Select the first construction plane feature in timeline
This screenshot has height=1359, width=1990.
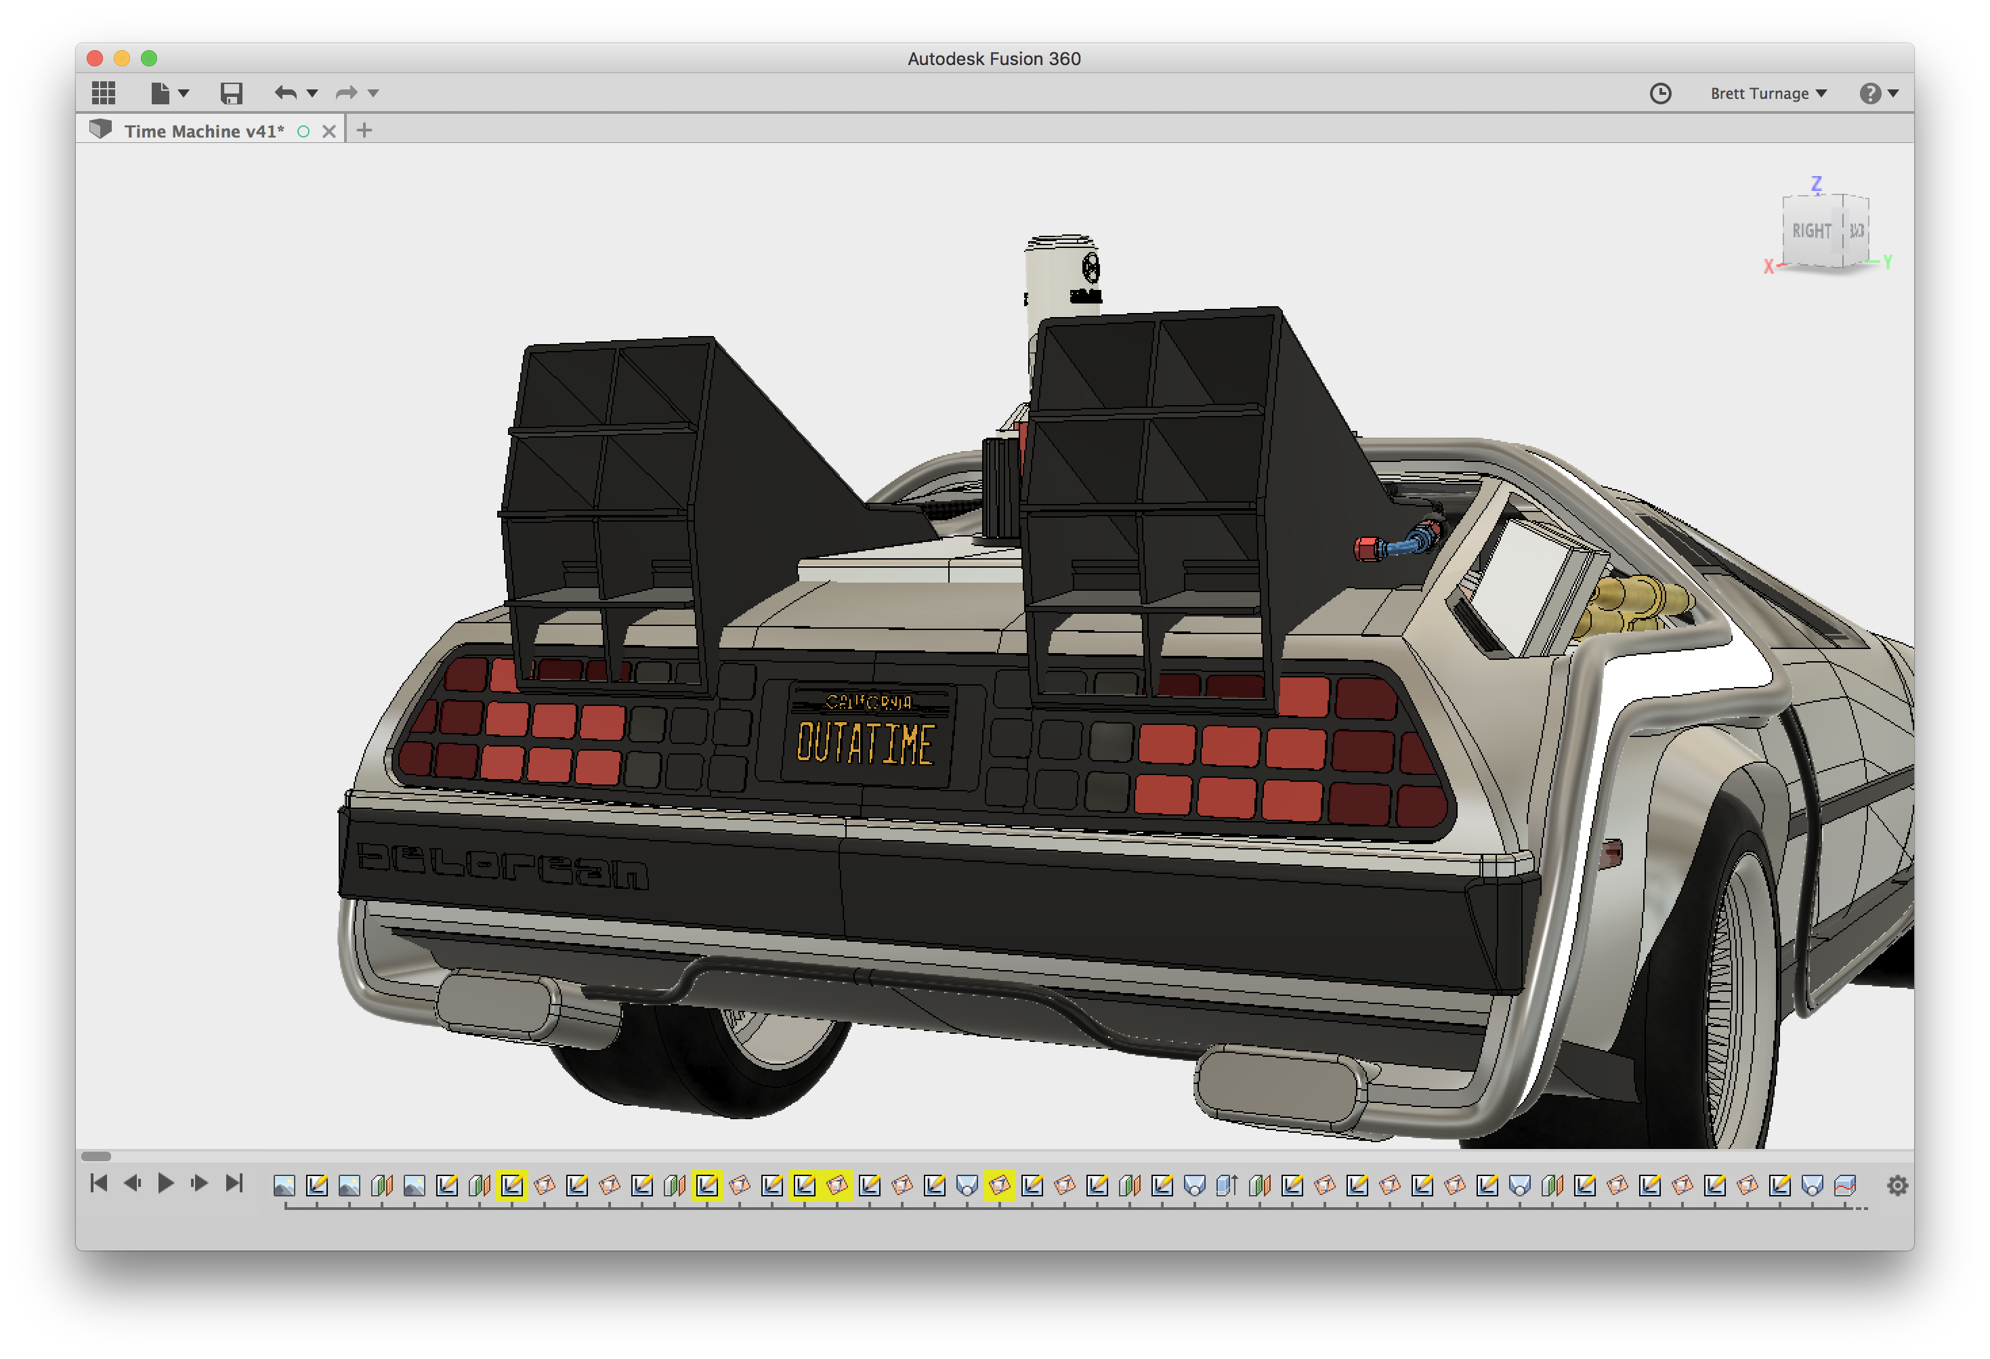tap(382, 1185)
